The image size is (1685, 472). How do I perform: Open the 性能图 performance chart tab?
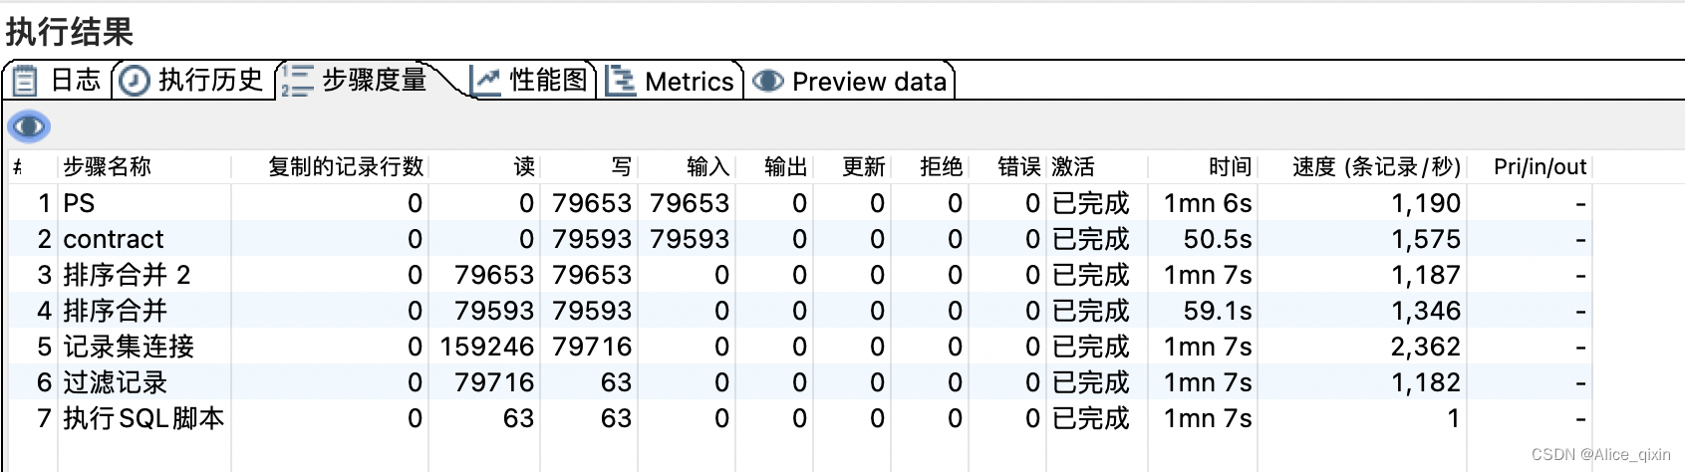(x=531, y=80)
